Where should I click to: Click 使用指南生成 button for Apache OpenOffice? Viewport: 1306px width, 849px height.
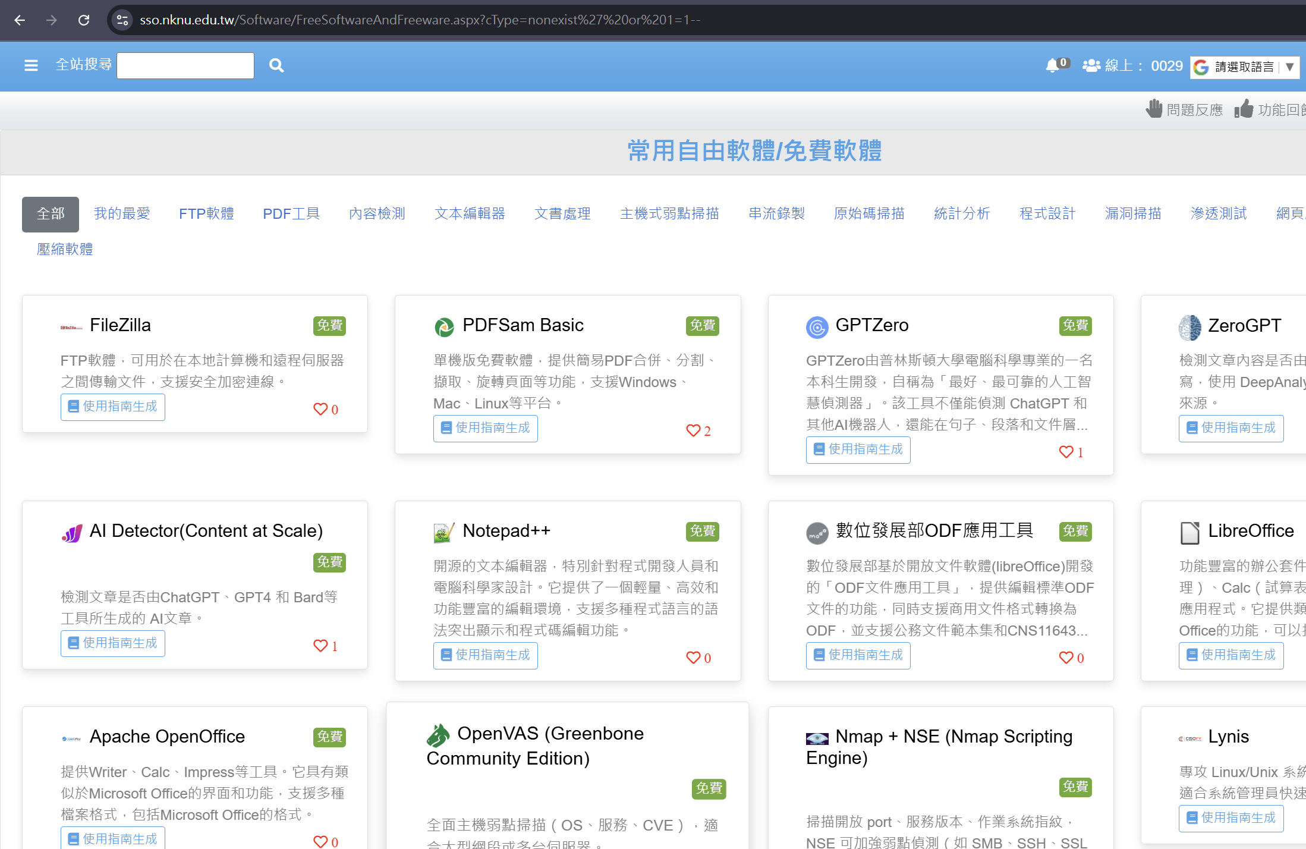coord(113,838)
